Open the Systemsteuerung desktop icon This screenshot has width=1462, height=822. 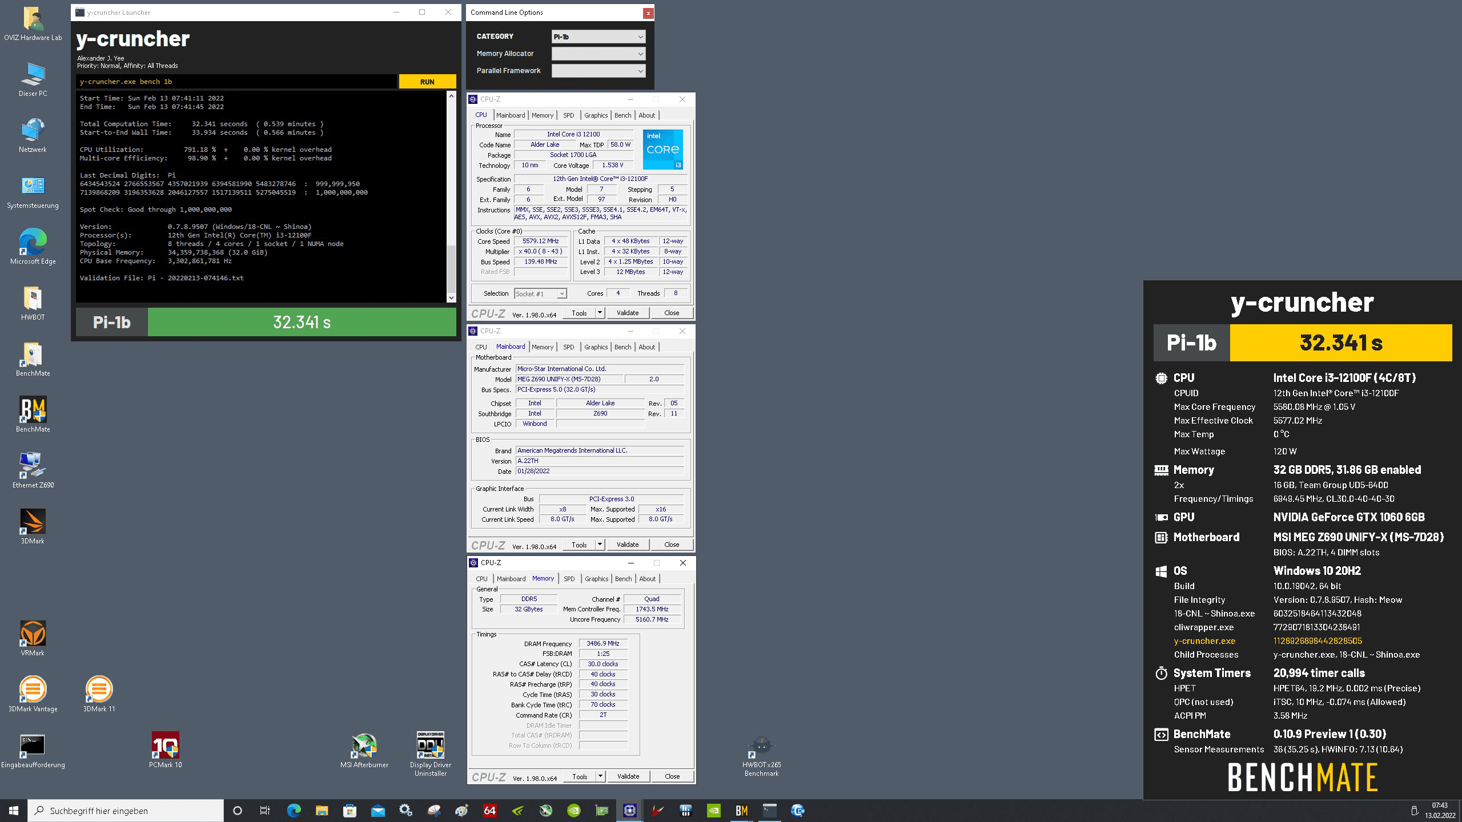click(33, 192)
